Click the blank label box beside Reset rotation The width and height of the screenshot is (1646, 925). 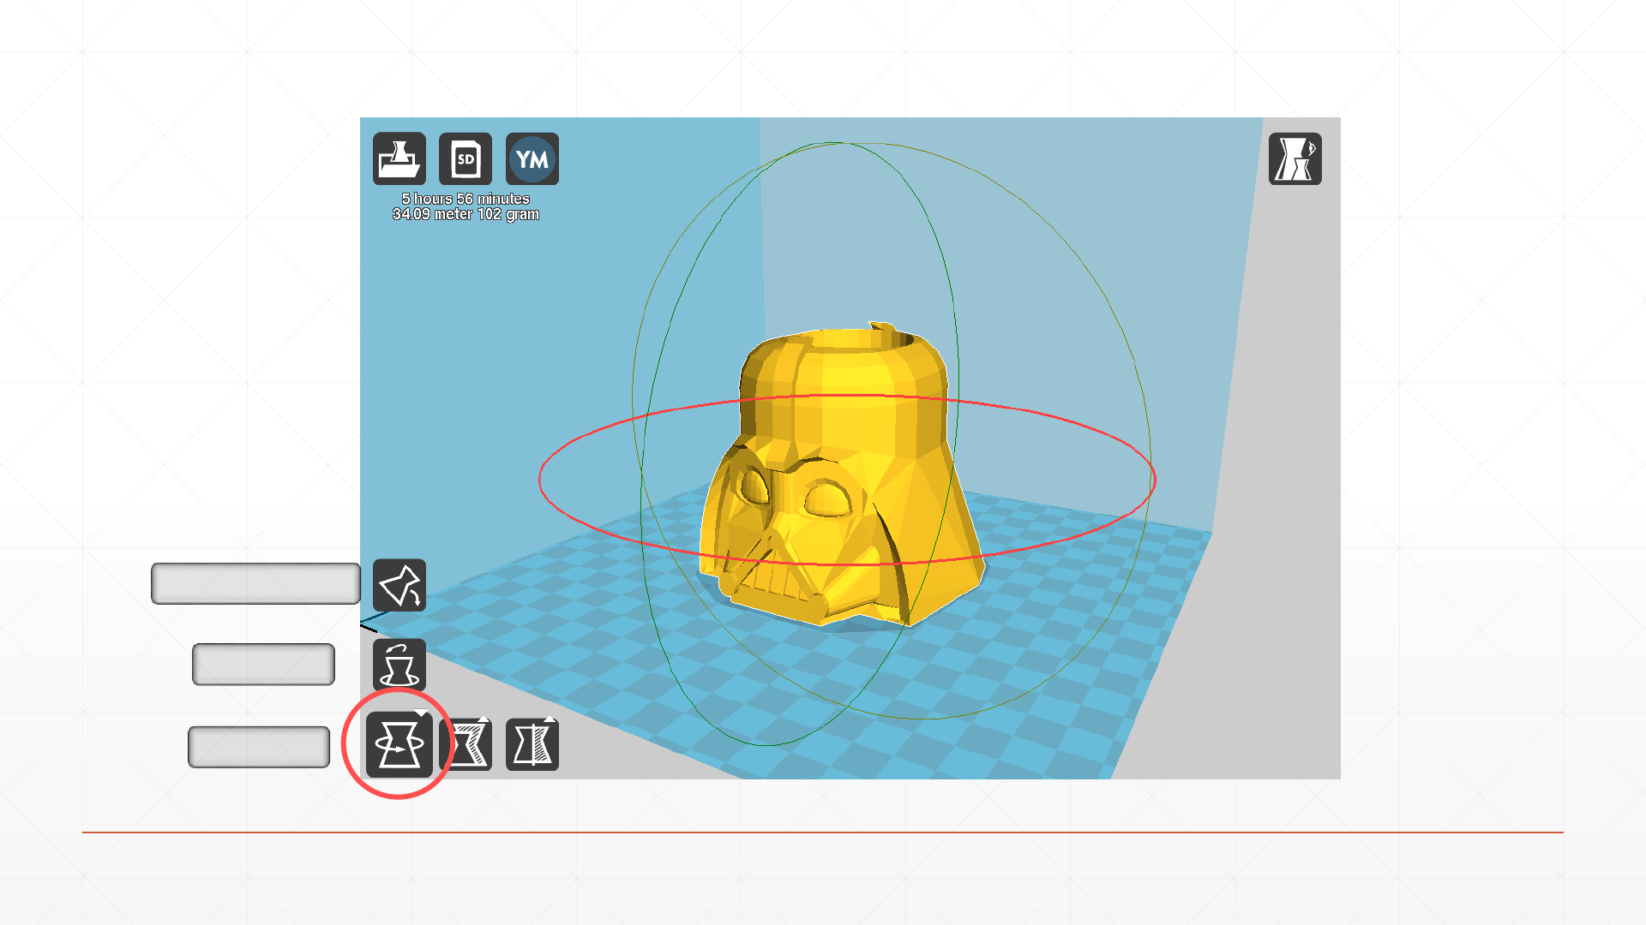click(x=263, y=665)
